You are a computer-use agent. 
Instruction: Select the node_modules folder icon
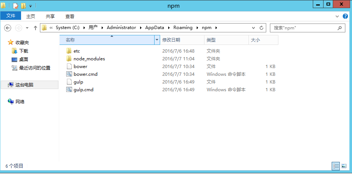coord(69,59)
